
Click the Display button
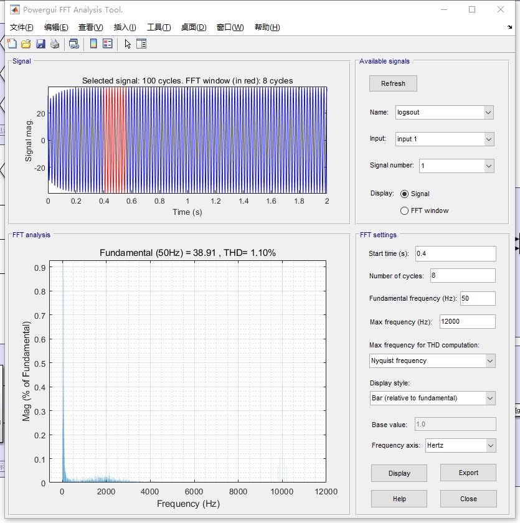coord(399,473)
